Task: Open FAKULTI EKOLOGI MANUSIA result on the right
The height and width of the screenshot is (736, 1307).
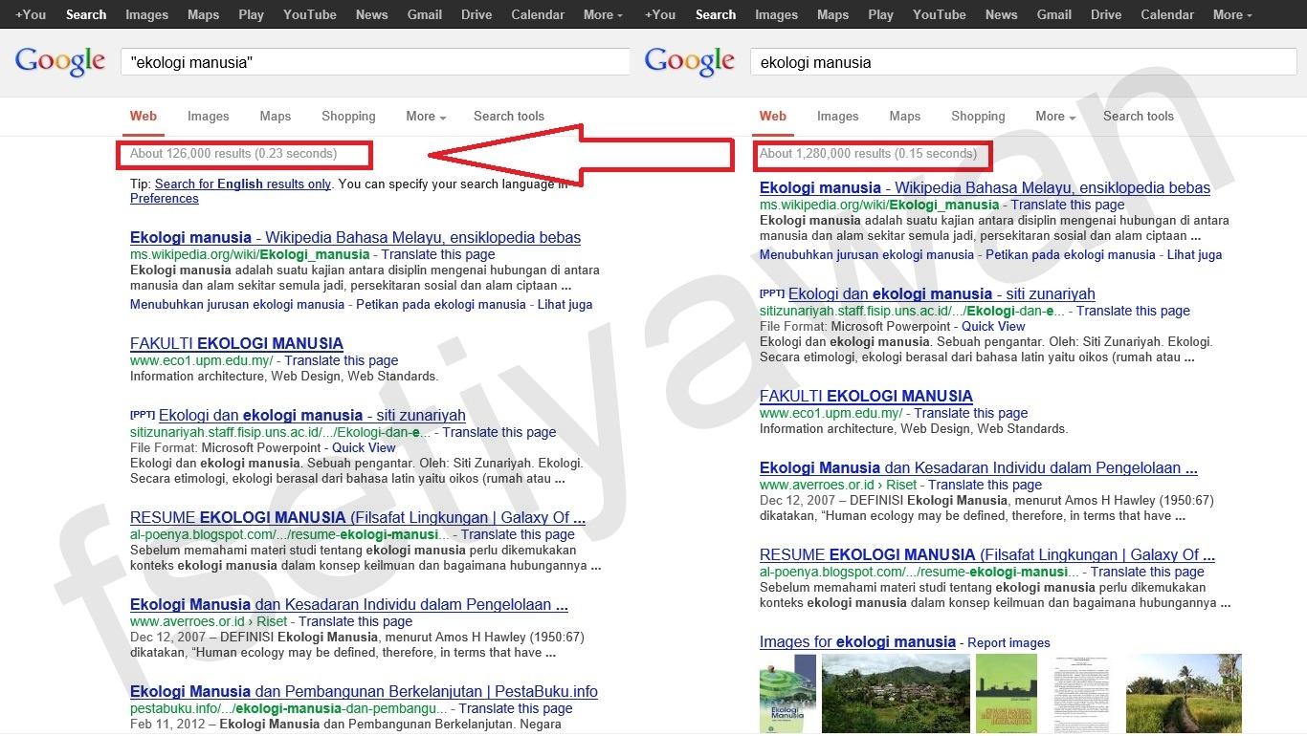Action: point(866,396)
